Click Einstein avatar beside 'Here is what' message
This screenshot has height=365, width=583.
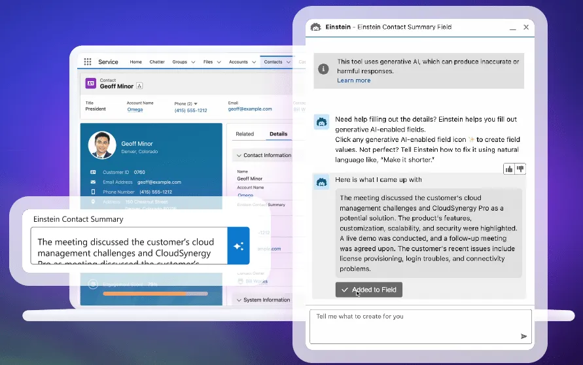322,182
